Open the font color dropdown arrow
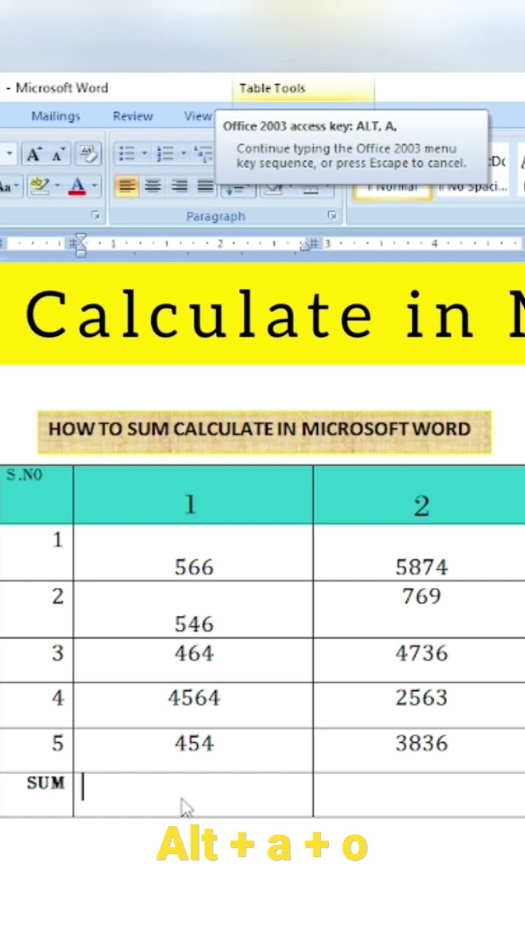The width and height of the screenshot is (525, 933). pos(94,187)
